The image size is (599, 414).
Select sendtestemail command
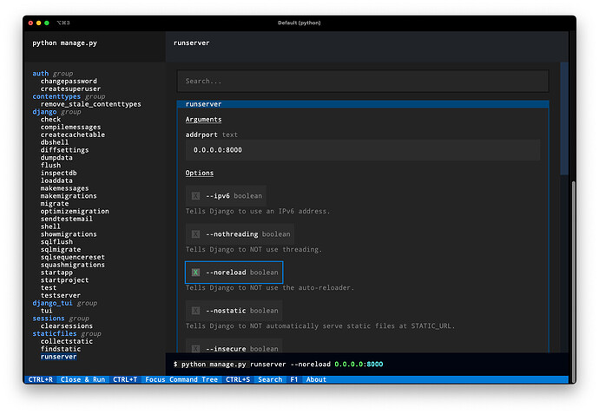coord(67,219)
